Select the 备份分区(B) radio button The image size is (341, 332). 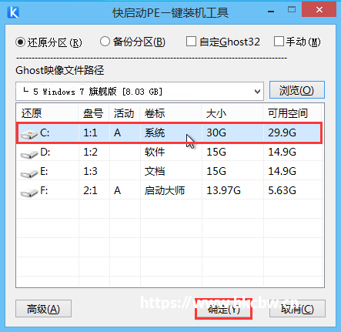click(x=105, y=42)
